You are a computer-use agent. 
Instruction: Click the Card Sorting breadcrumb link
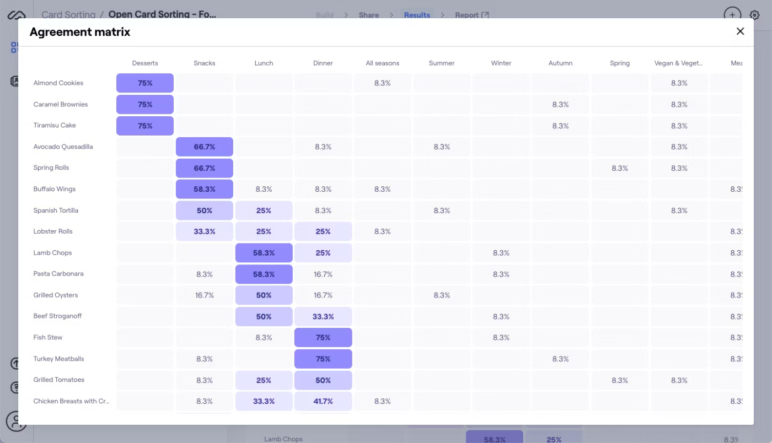[68, 15]
